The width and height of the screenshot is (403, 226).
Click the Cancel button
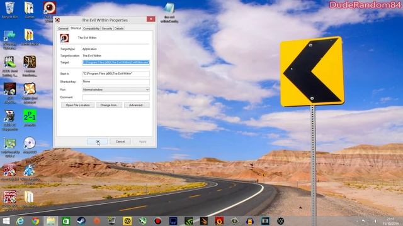click(120, 141)
